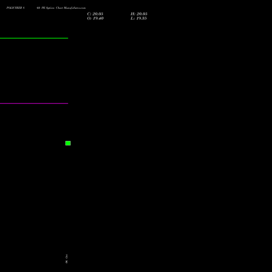The width and height of the screenshot is (272, 272).
Task: Click the right endpoint of green line
Action: click(68, 38)
